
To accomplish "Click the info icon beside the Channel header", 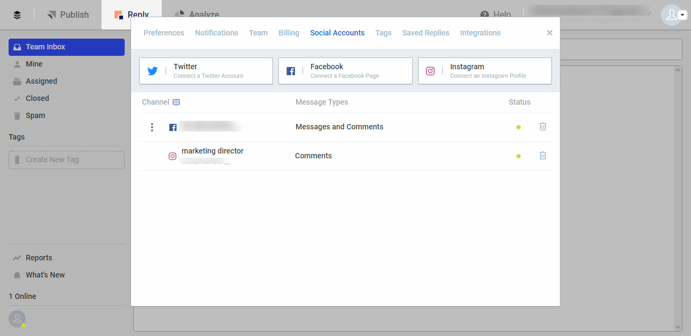I will (x=176, y=102).
